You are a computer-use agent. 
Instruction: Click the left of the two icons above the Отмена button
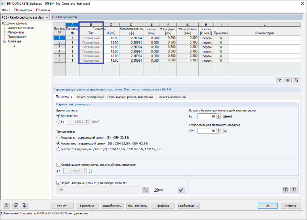pyautogui.click(x=285, y=190)
